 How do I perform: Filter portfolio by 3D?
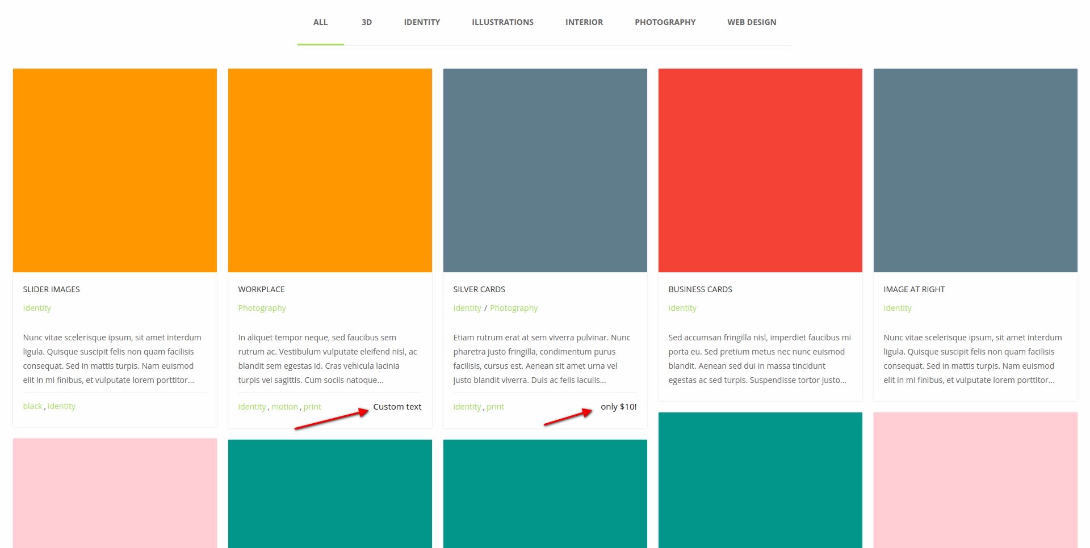(367, 22)
